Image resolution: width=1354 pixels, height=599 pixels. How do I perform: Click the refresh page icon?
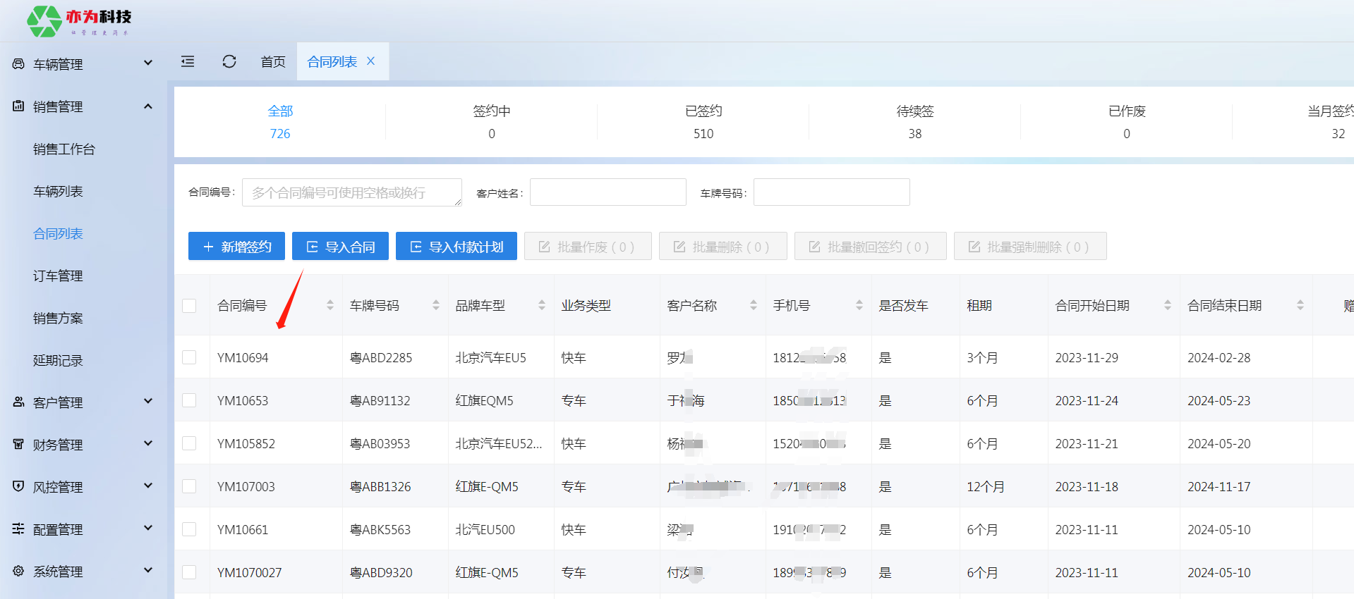pyautogui.click(x=229, y=62)
